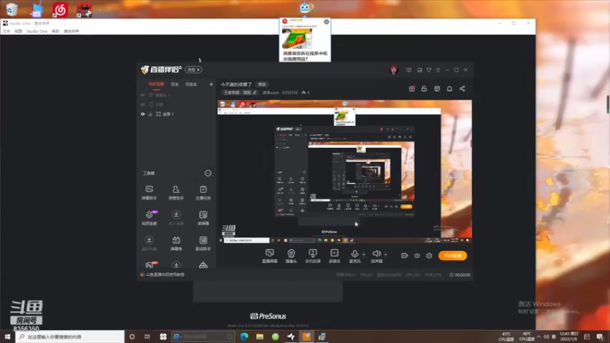
Task: Open 斗鱼直播伴侣使用教程 tutorial link
Action: pyautogui.click(x=165, y=274)
